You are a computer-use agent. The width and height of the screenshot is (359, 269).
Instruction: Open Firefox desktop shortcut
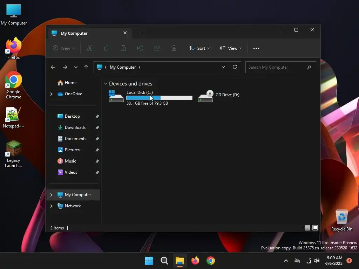pyautogui.click(x=14, y=48)
